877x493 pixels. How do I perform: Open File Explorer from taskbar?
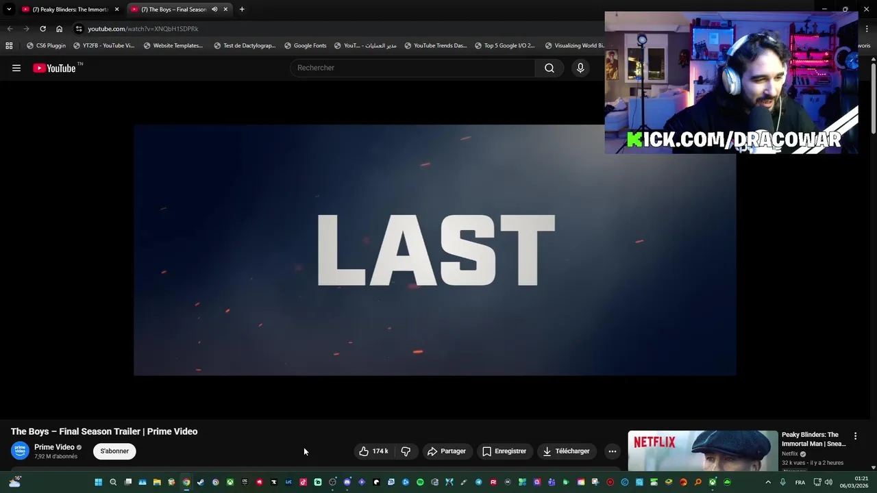(157, 482)
